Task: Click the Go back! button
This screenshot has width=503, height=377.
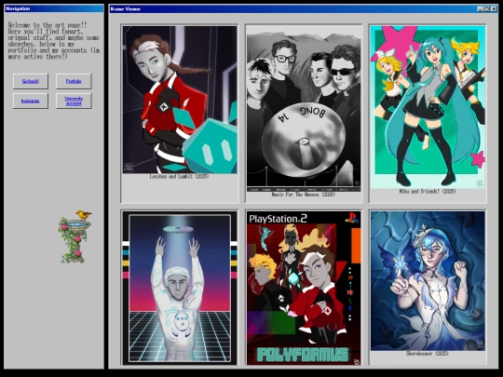Action: [x=31, y=81]
